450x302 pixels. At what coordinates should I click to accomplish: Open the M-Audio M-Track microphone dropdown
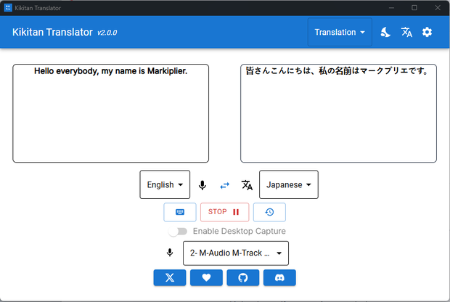pyautogui.click(x=236, y=253)
